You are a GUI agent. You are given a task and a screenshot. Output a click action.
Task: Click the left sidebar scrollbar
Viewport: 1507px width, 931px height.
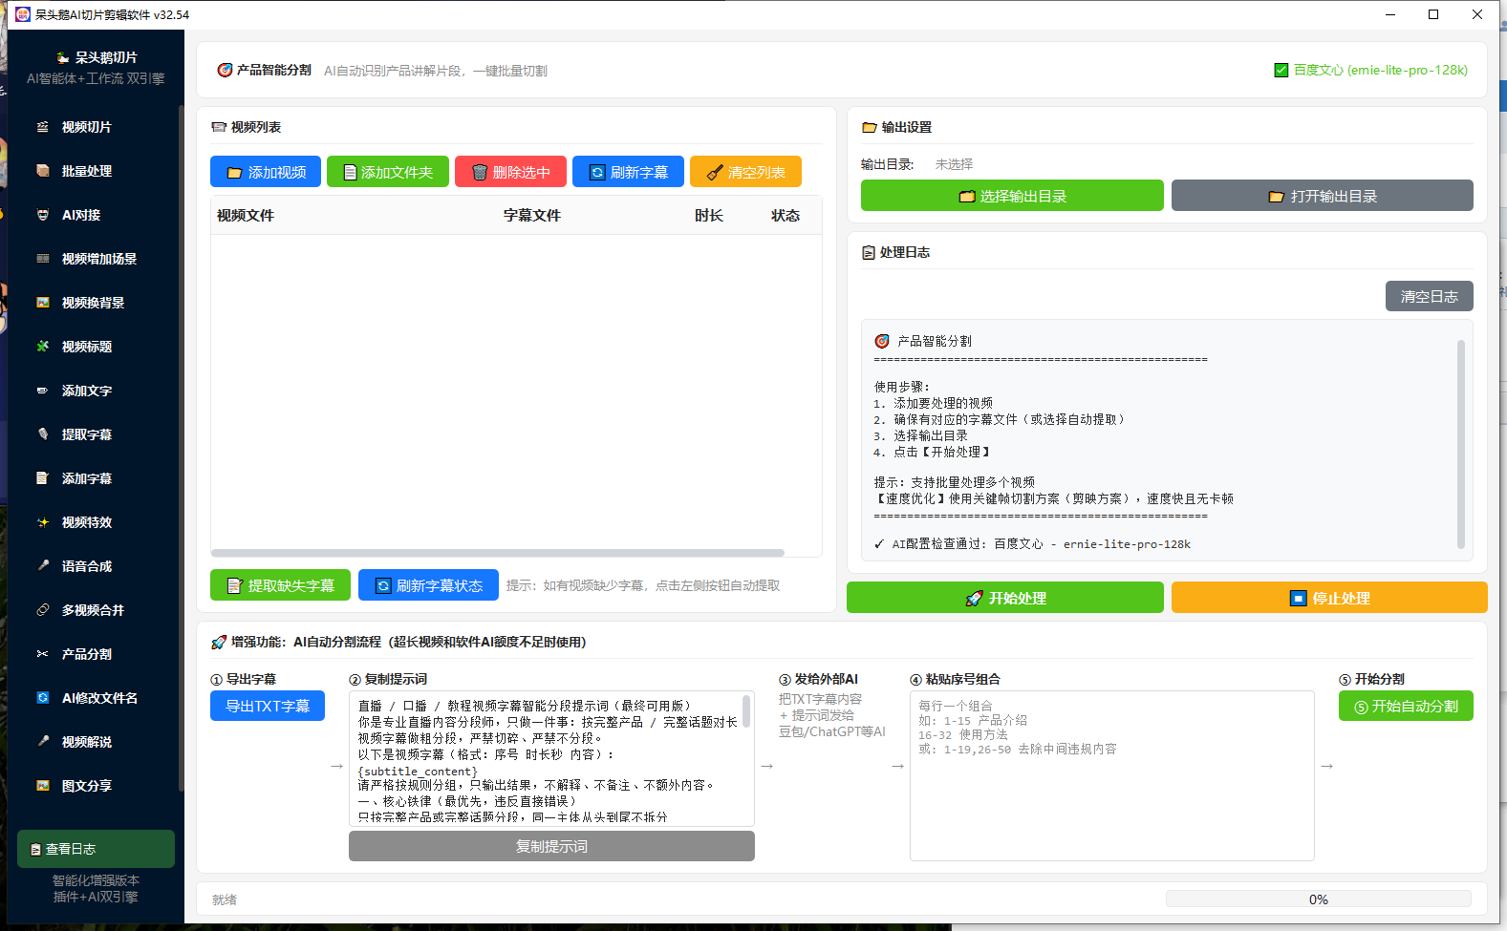(x=182, y=449)
